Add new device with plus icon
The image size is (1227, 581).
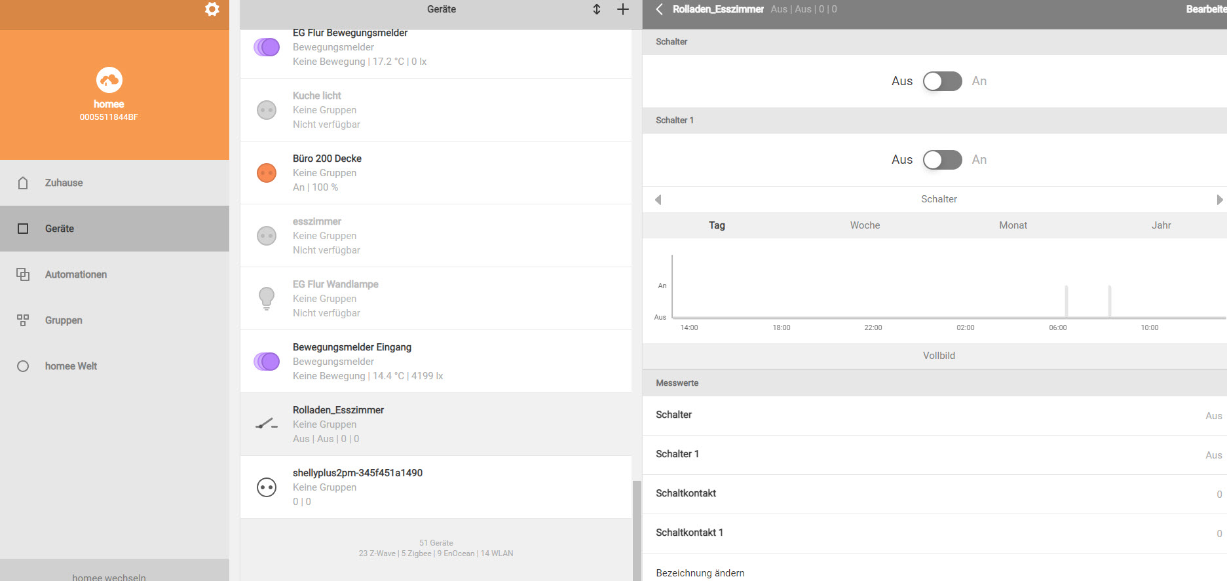tap(623, 9)
